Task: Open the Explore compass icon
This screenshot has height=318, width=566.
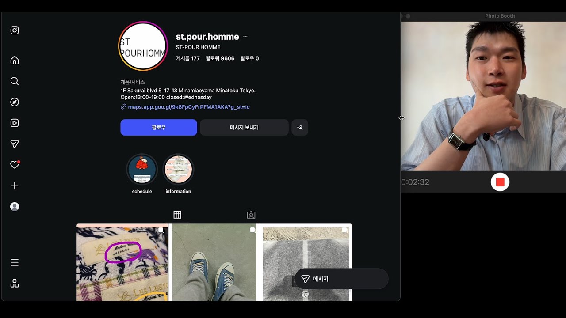Action: (x=15, y=102)
